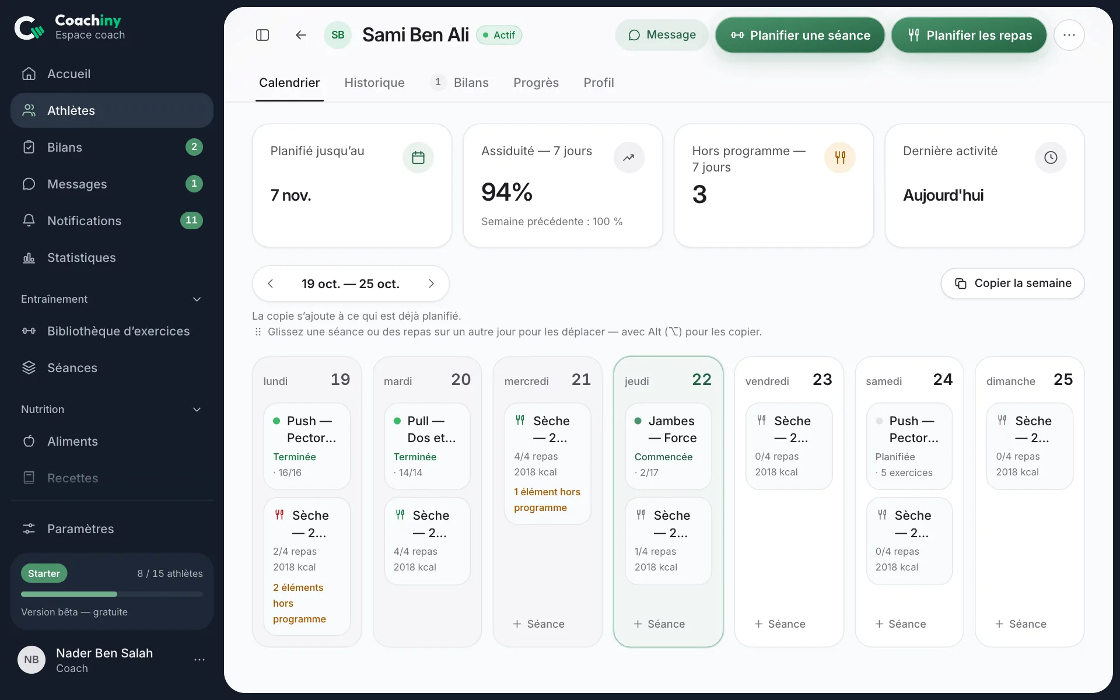Switch to the Progrès tab

536,83
